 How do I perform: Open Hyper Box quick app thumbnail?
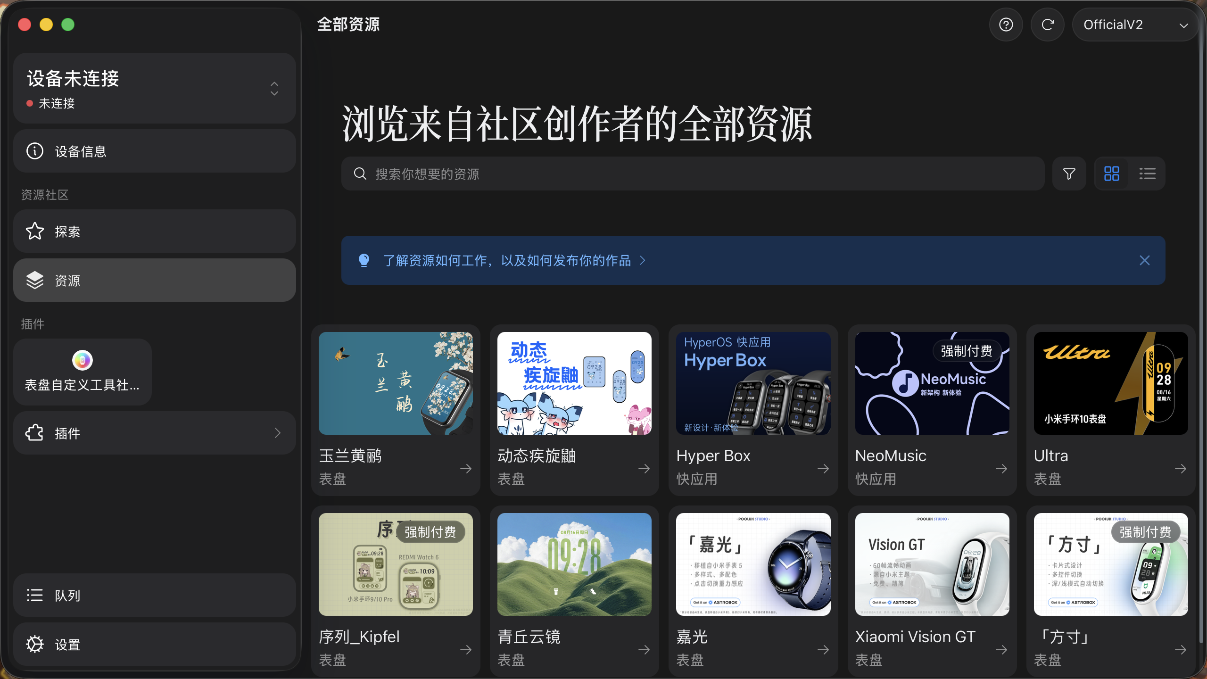coord(753,383)
